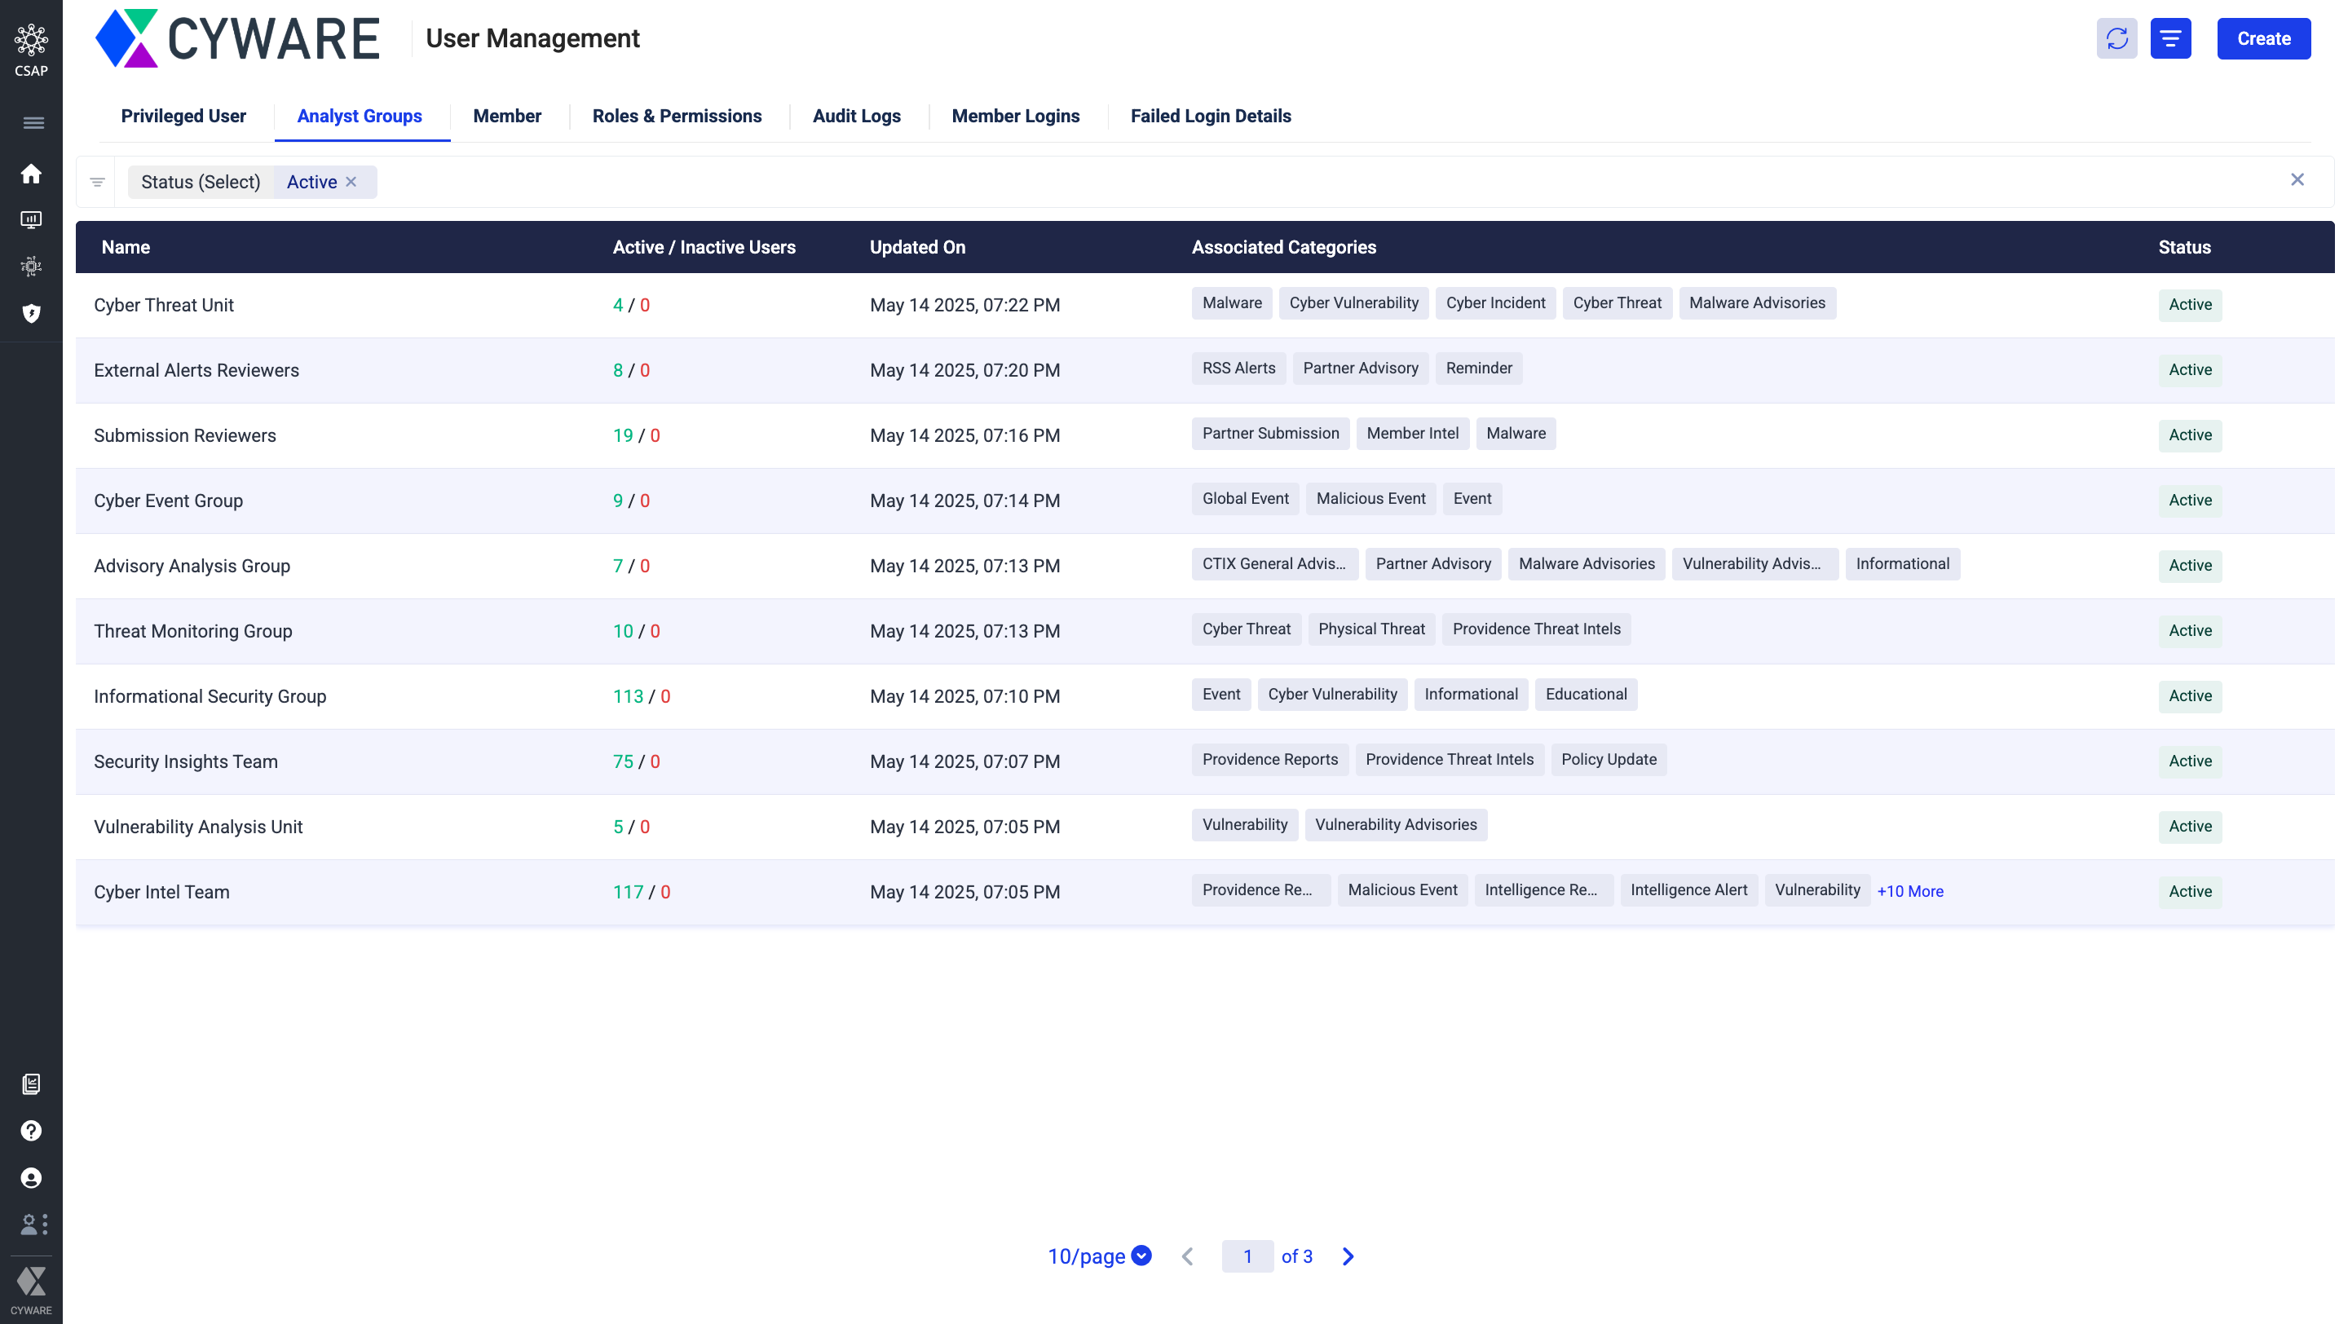The image size is (2348, 1324).
Task: Open the 10/page dropdown
Action: tap(1099, 1256)
